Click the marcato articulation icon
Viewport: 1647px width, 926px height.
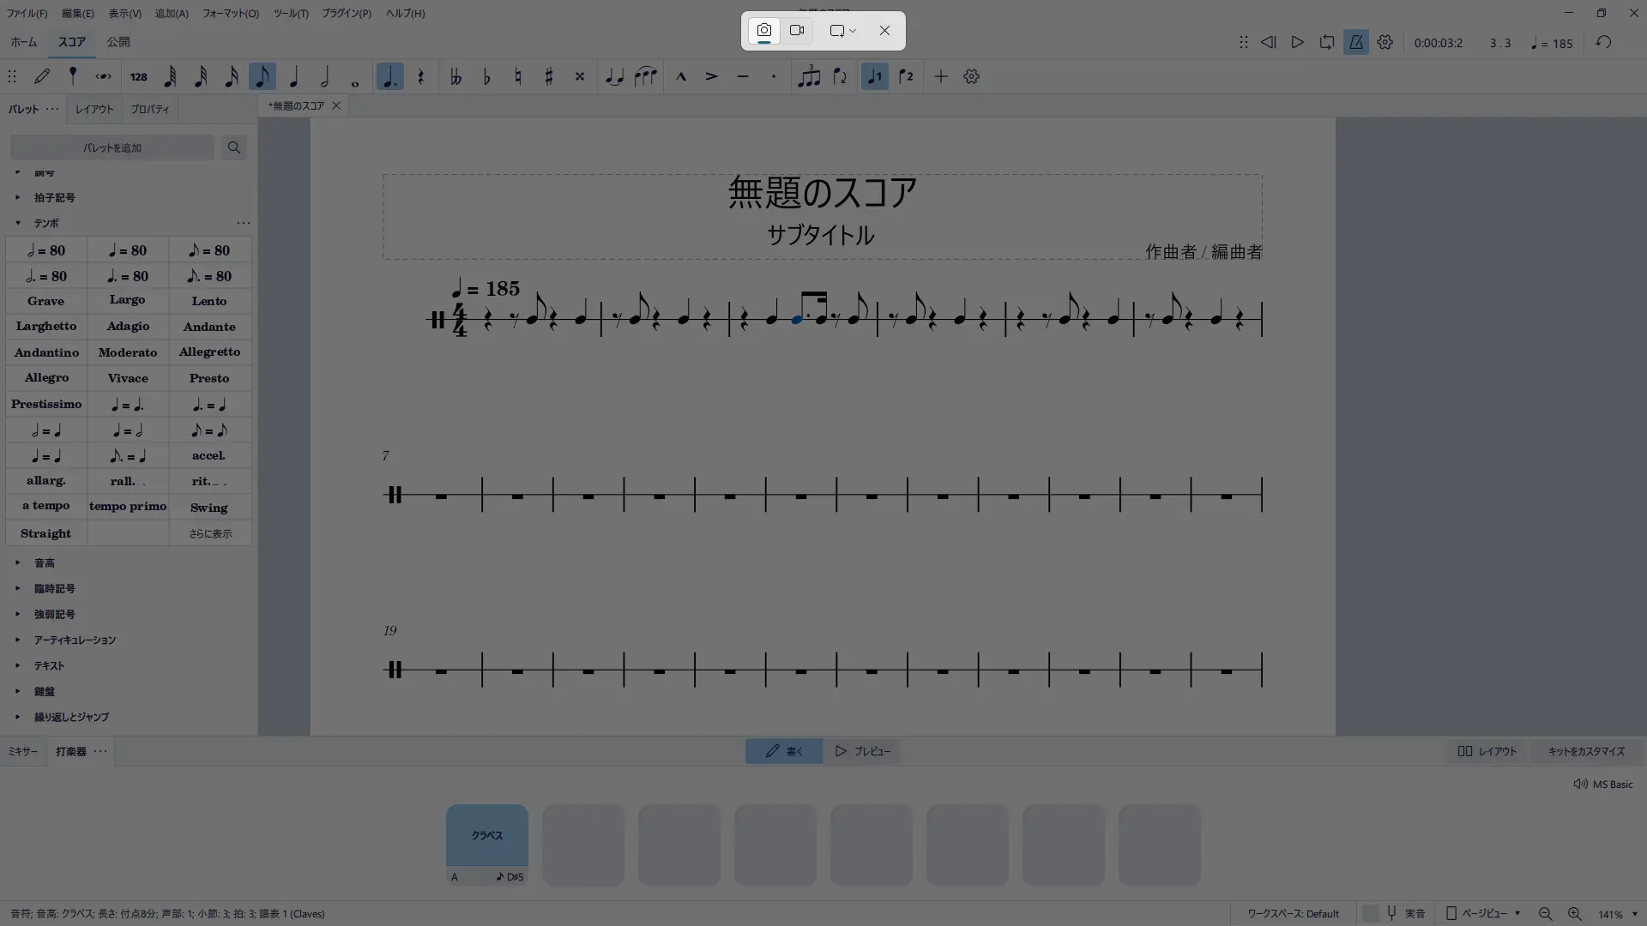coord(681,76)
